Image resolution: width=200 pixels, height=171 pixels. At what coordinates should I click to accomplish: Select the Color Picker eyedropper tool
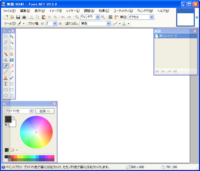click(x=12, y=72)
